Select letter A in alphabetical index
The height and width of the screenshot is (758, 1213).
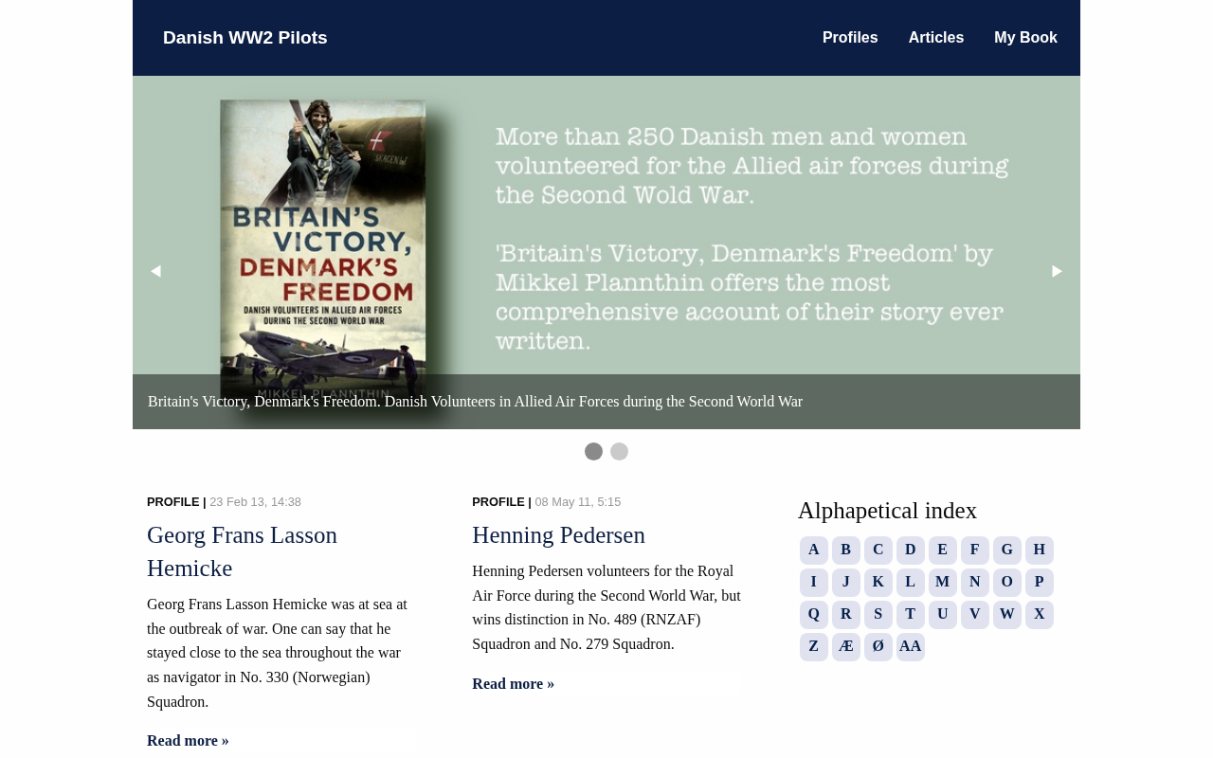tap(814, 550)
